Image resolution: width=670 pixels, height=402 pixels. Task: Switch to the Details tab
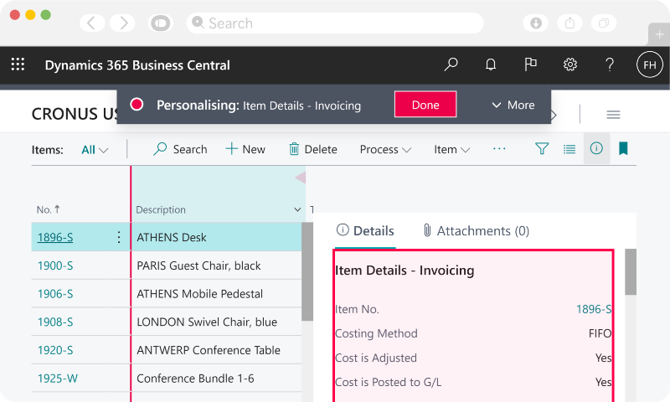pyautogui.click(x=365, y=230)
